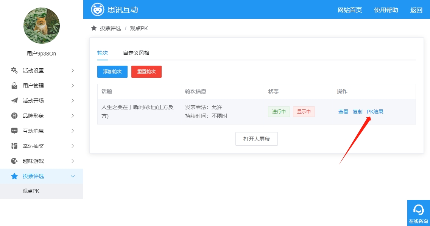Switch to the 自定义风格 tab
The height and width of the screenshot is (226, 430).
[x=136, y=53]
